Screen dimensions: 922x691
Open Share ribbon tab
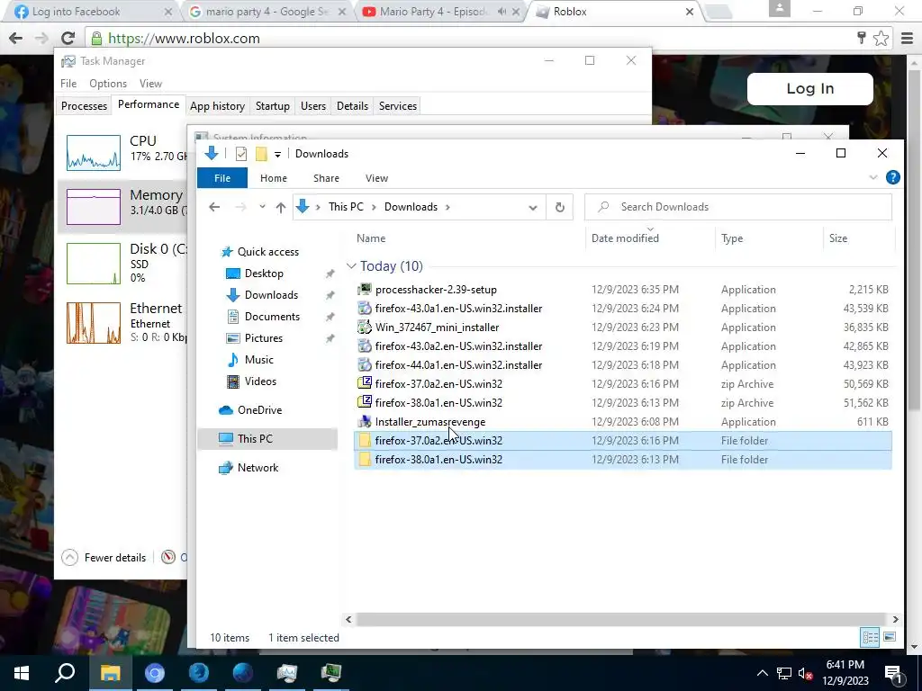tap(326, 178)
